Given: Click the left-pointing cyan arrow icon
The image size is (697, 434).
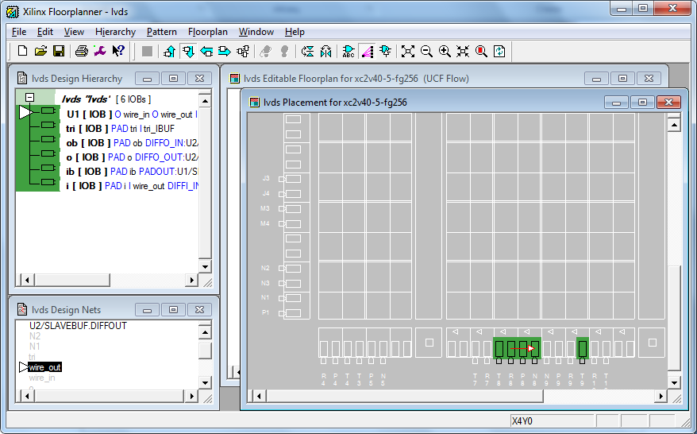Looking at the screenshot, I should (x=206, y=51).
